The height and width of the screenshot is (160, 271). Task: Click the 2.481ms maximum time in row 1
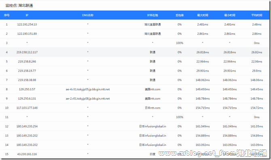pos(203,24)
